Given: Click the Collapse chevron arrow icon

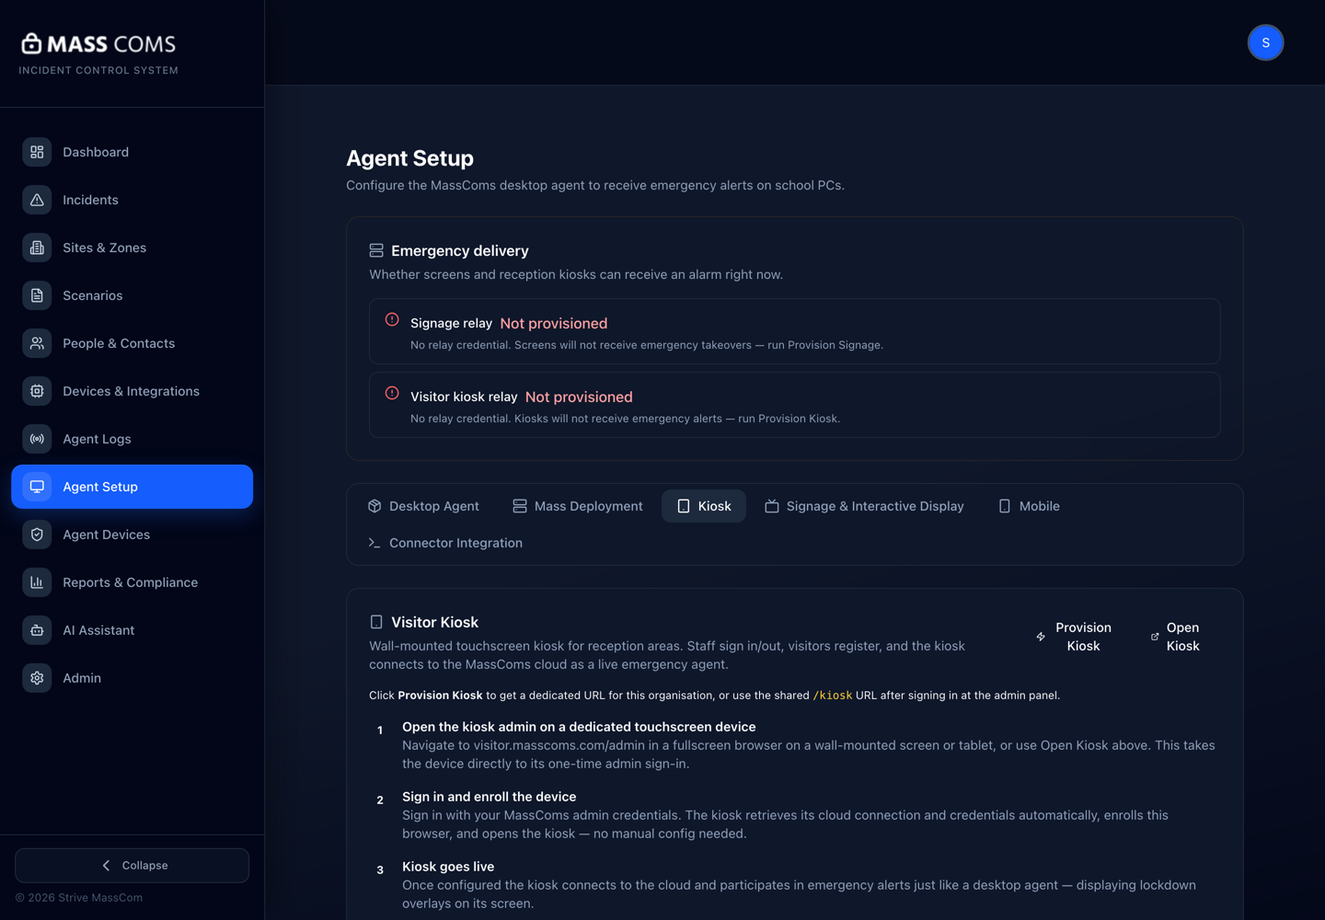Looking at the screenshot, I should point(106,866).
